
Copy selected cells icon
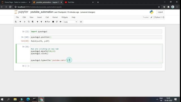29,22
